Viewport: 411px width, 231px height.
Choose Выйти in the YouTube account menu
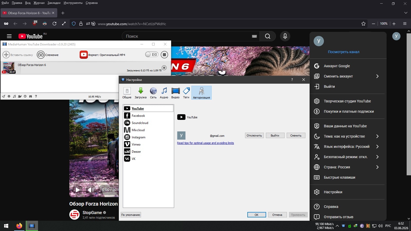click(347, 86)
